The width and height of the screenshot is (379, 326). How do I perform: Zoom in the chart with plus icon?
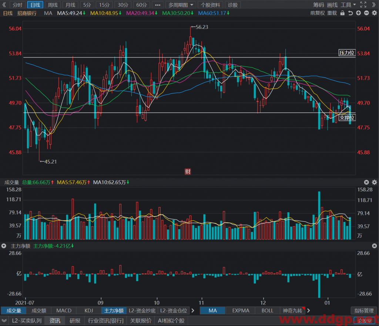pos(358,13)
